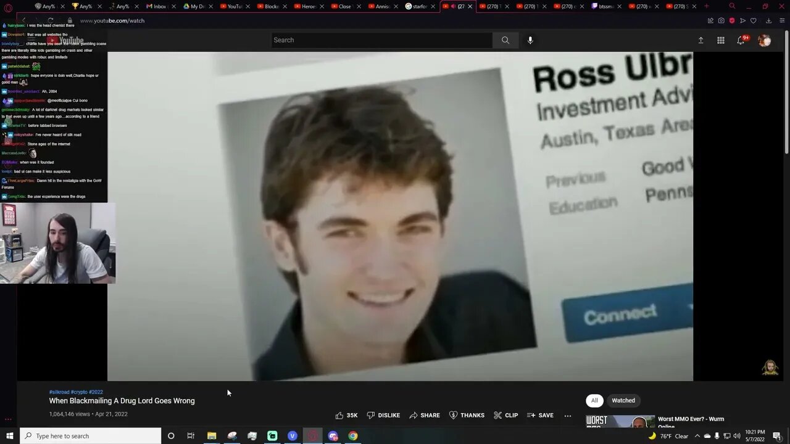Image resolution: width=790 pixels, height=444 pixels.
Task: Close the Annis YouTube tab
Action: coord(396,6)
